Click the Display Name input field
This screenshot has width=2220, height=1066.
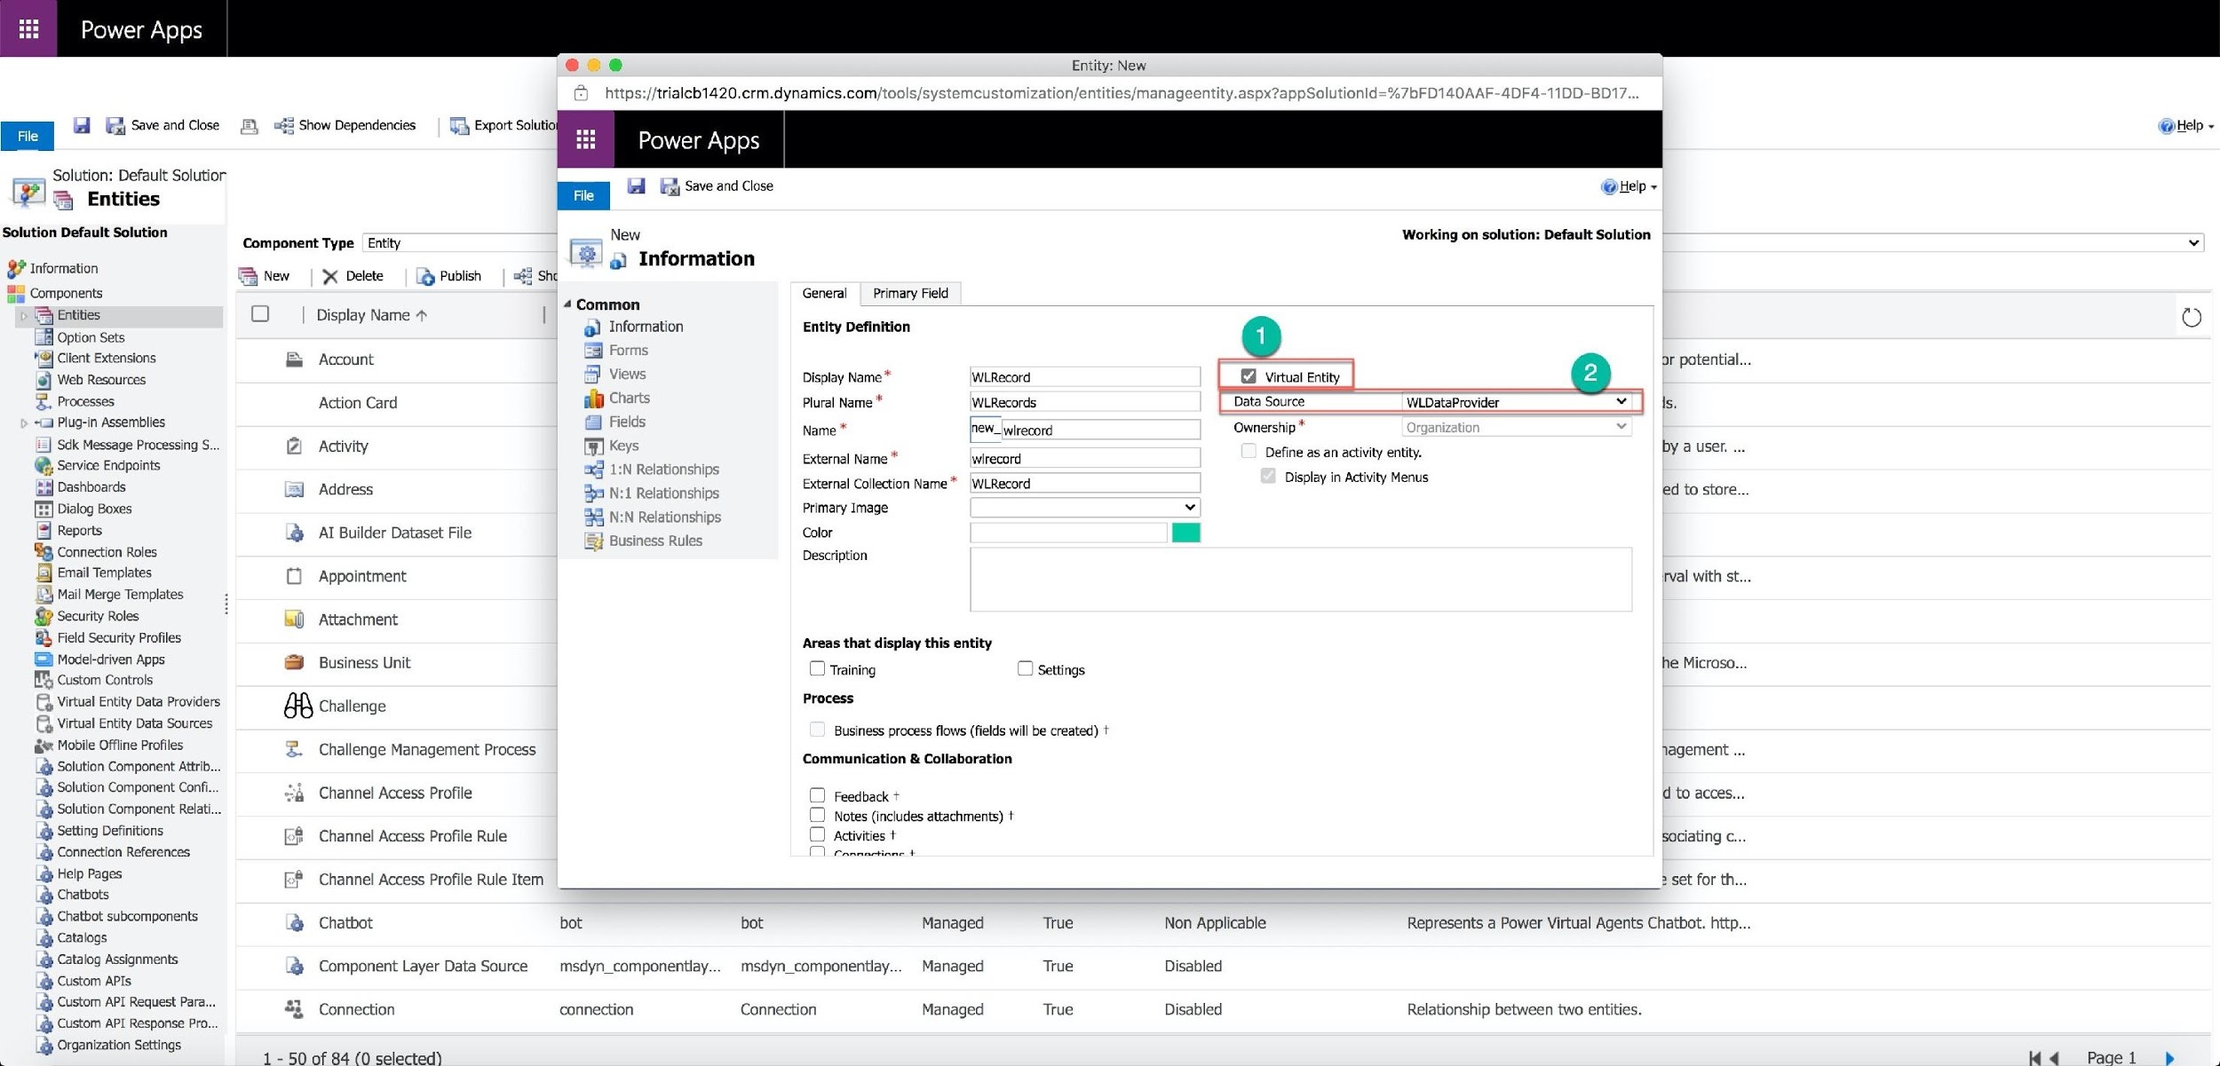(x=1084, y=376)
